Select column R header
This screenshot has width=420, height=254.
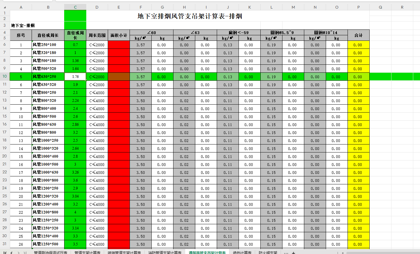(x=402, y=7)
